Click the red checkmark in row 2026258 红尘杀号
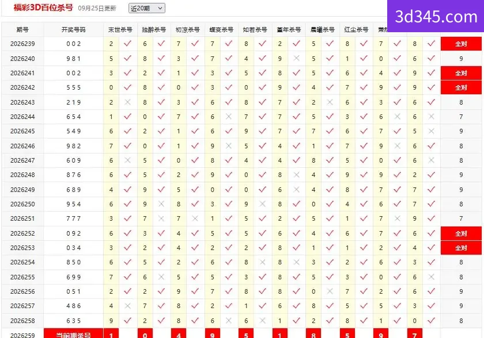This screenshot has height=338, width=484. click(364, 320)
